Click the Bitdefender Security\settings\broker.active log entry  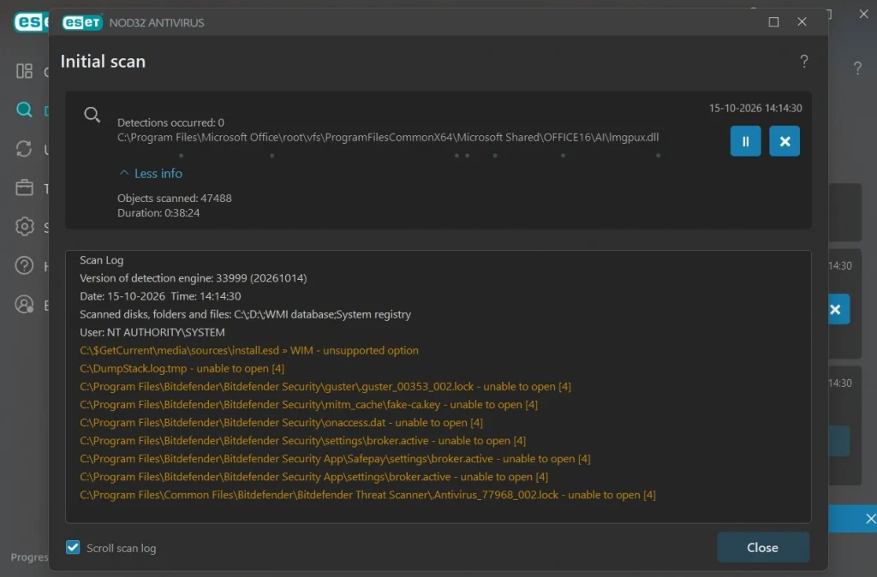[x=302, y=441]
